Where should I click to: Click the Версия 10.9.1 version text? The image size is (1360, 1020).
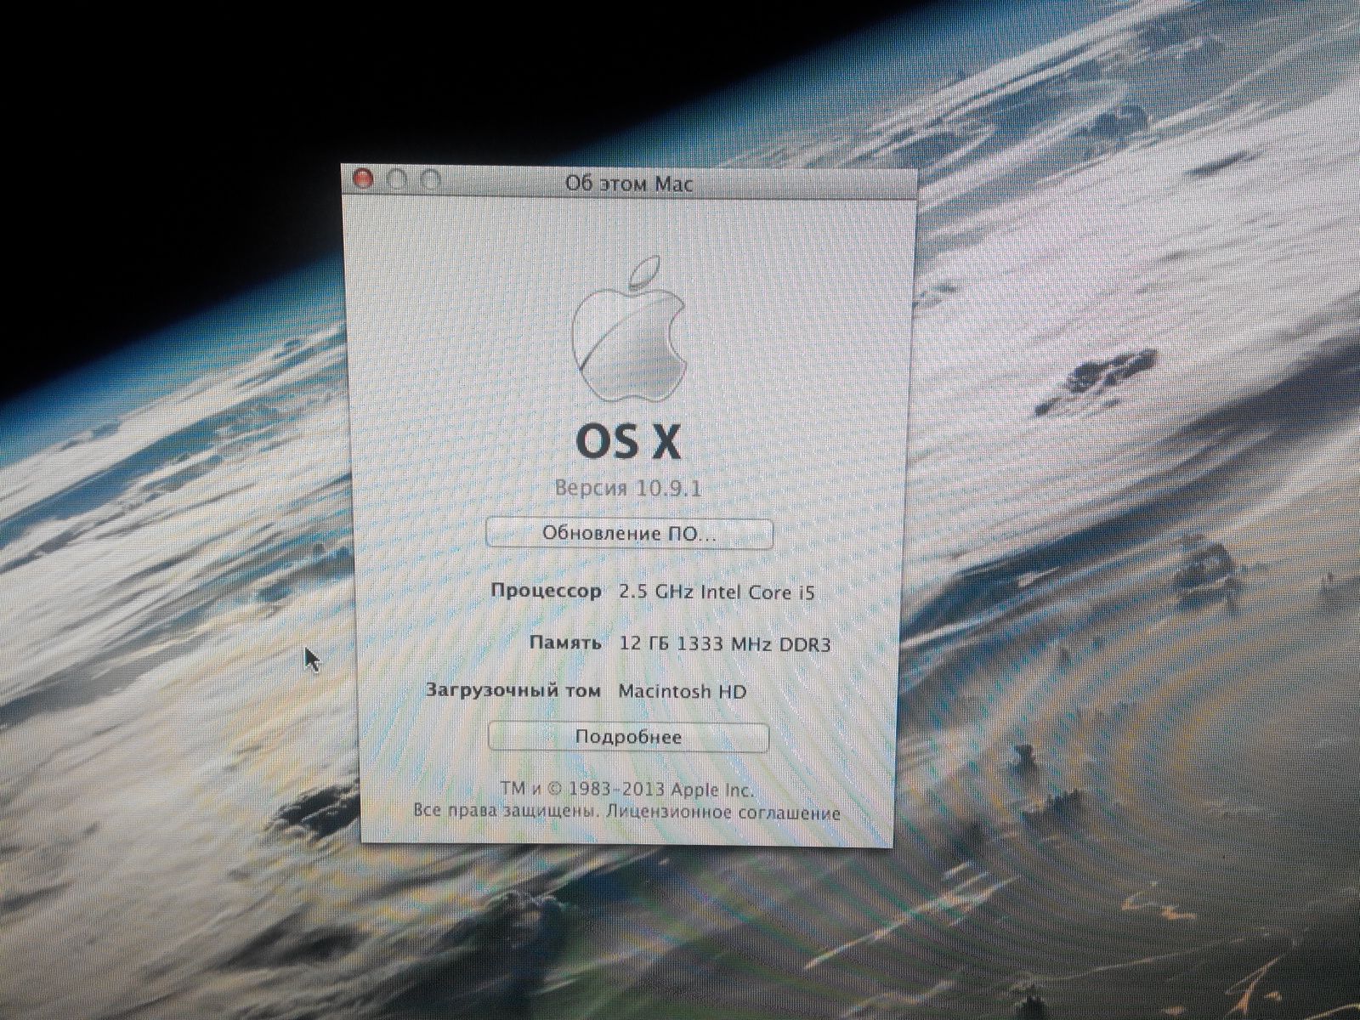click(628, 488)
